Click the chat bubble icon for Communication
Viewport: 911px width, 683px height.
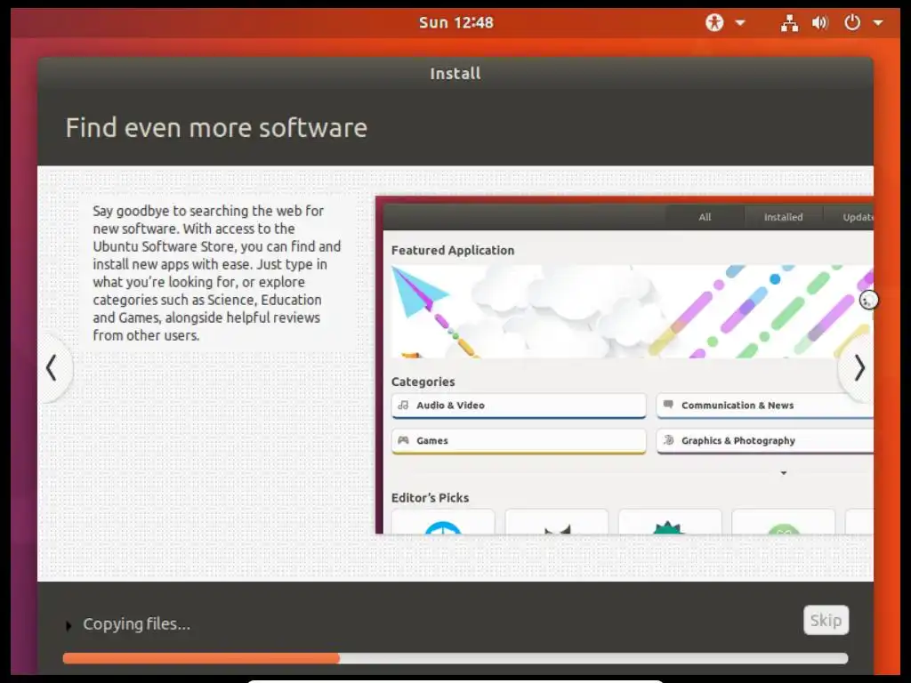[x=668, y=405]
